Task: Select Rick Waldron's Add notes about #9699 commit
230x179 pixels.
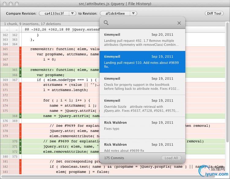Action: point(142,146)
